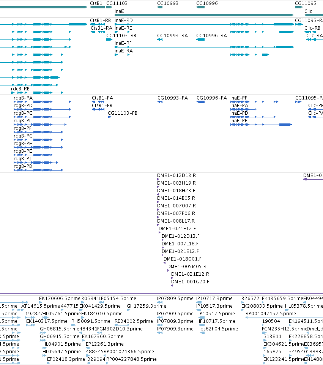The width and height of the screenshot is (323, 365).
Task: Select feature DME1-018H23.F
Action: pyautogui.click(x=158, y=194)
